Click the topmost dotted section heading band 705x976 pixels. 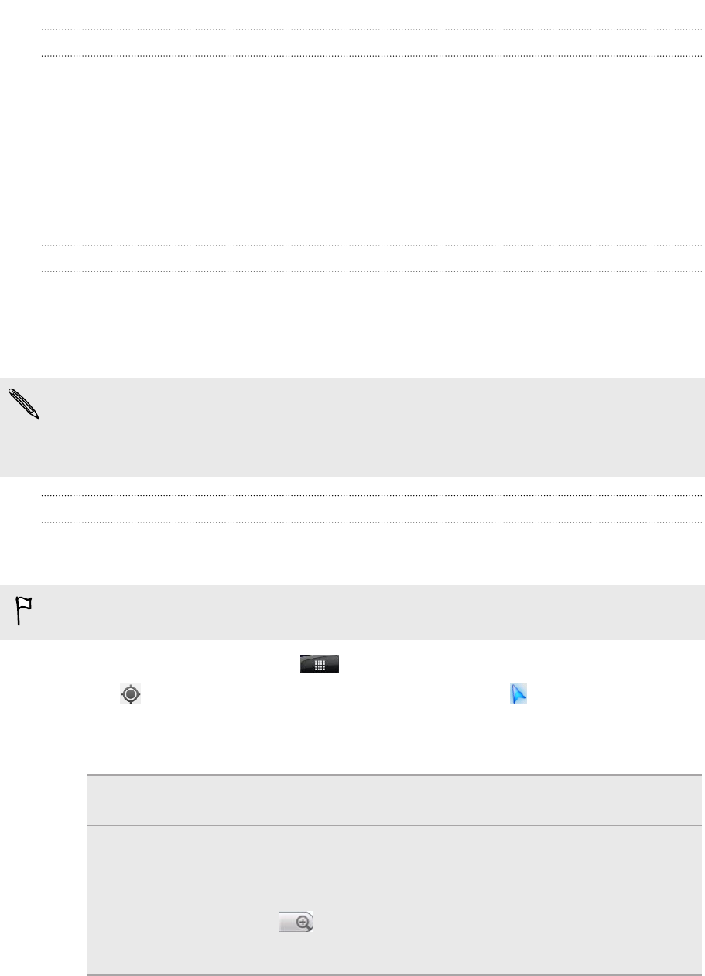pos(371,43)
